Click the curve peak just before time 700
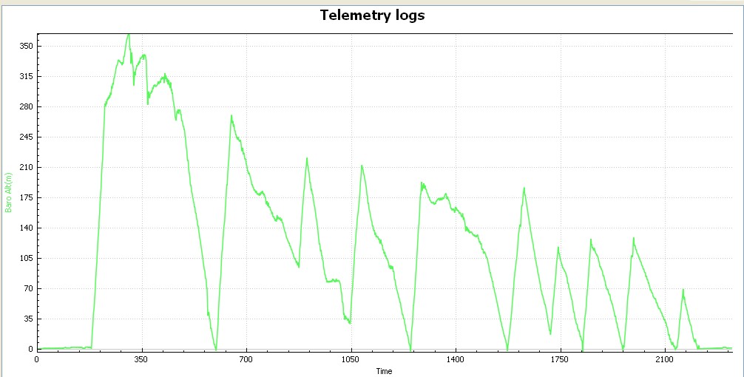Screen dimensions: 744x377 (231, 115)
